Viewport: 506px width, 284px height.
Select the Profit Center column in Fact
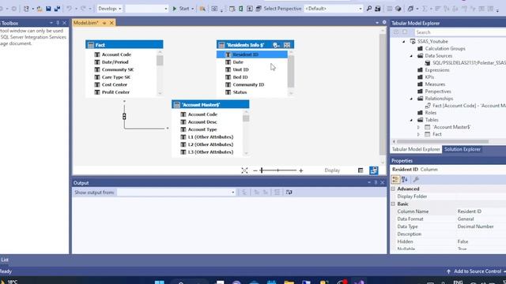[x=115, y=92]
